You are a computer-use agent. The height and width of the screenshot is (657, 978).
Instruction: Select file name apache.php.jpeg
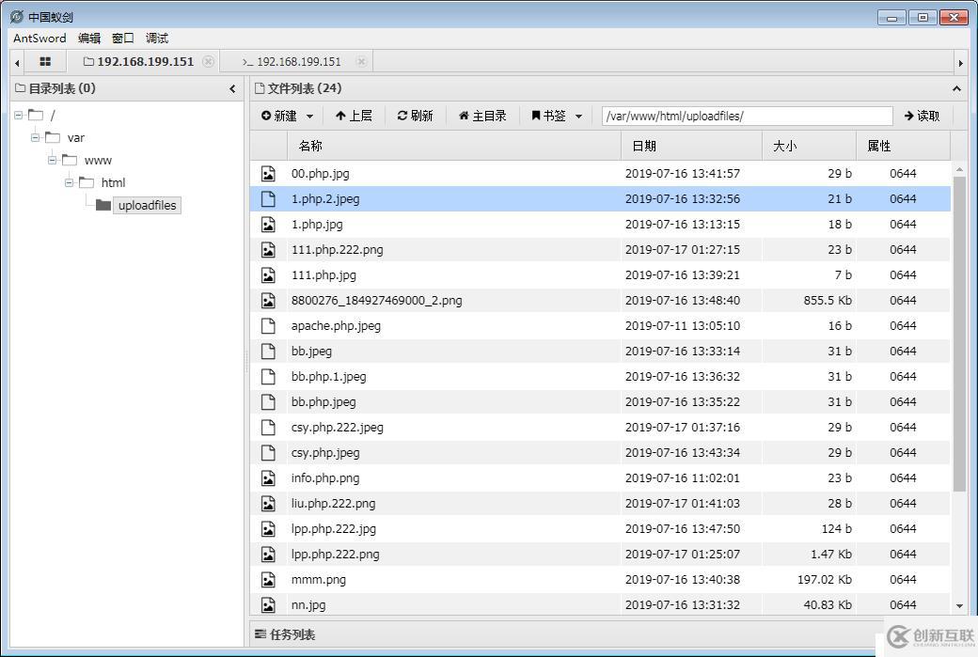pos(336,326)
